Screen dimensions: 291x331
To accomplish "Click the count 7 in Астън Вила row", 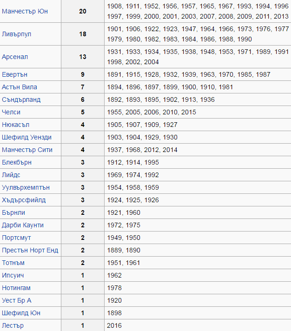I will pos(83,87).
